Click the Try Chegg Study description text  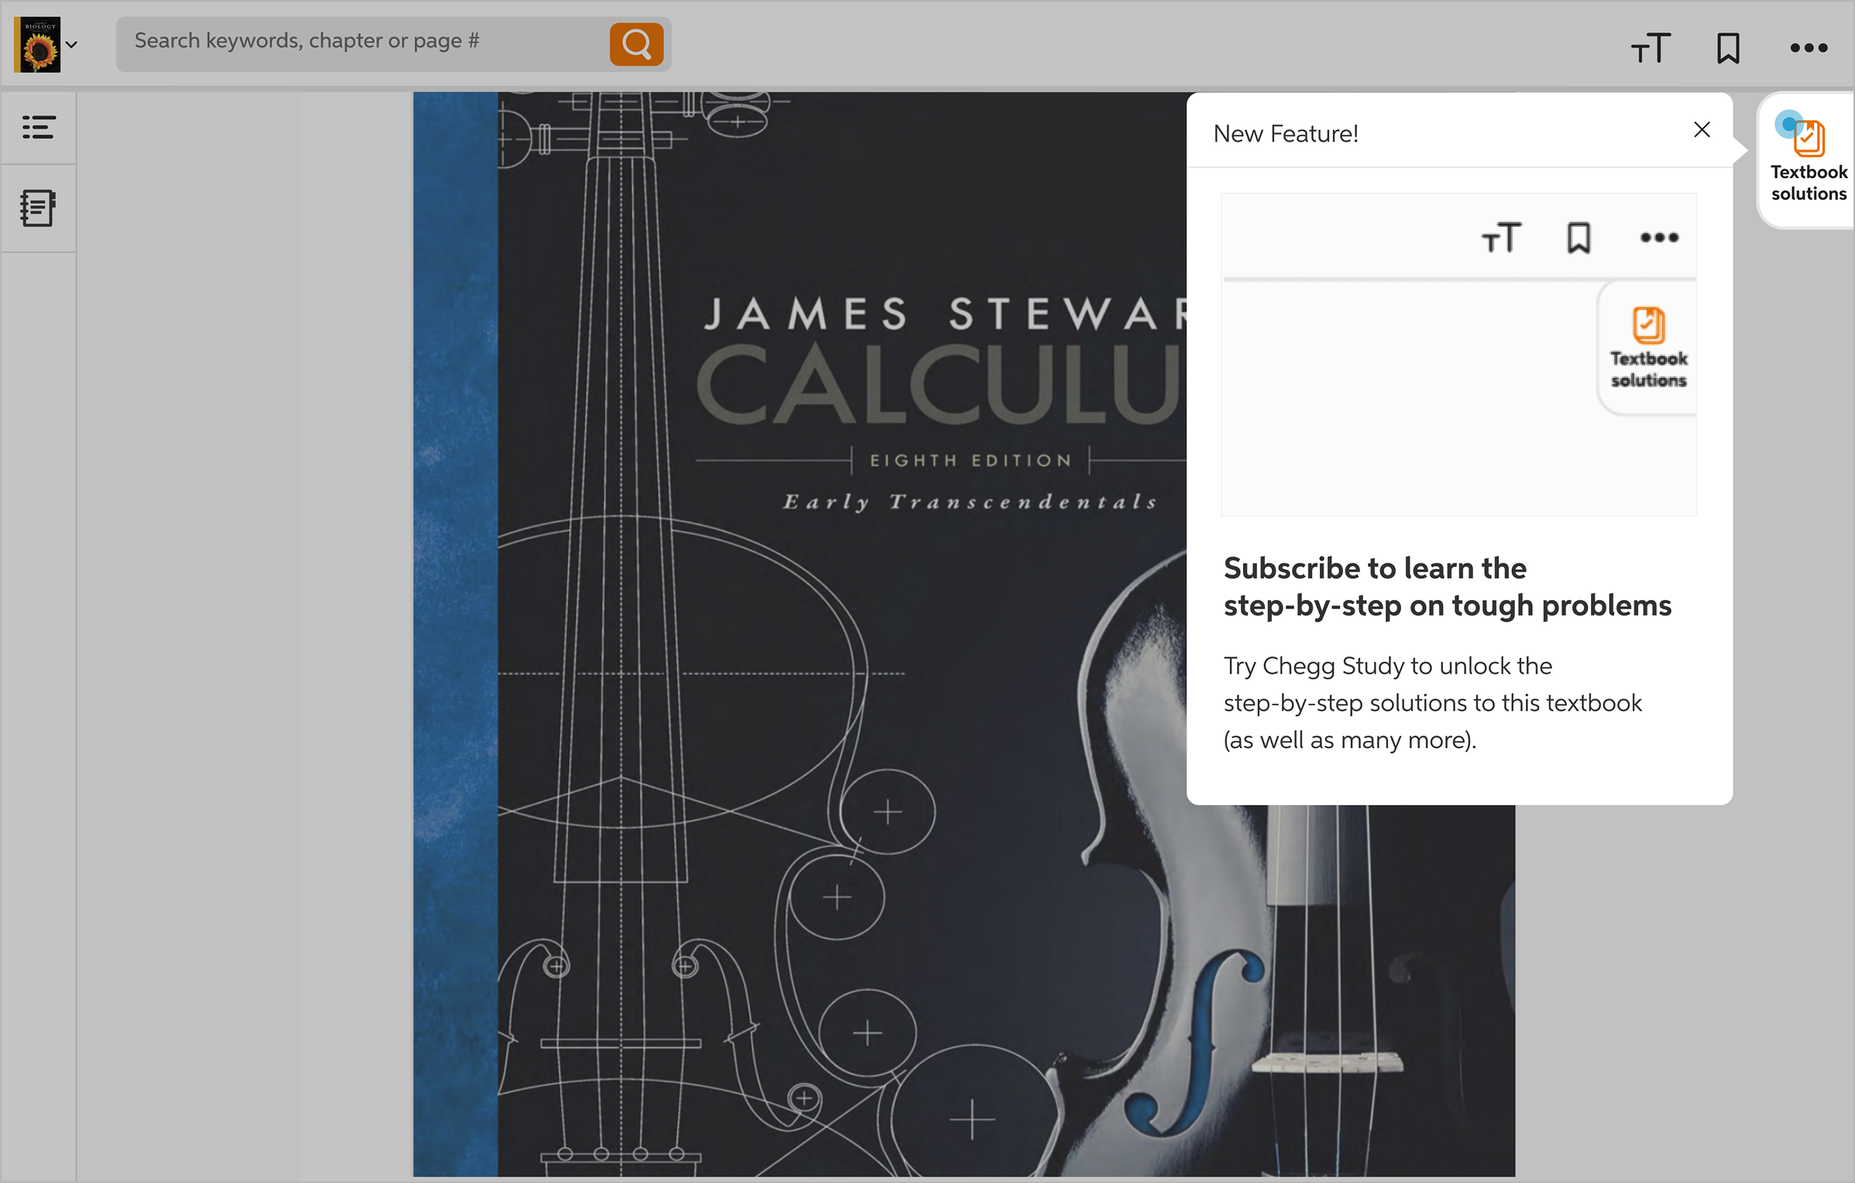pos(1431,702)
